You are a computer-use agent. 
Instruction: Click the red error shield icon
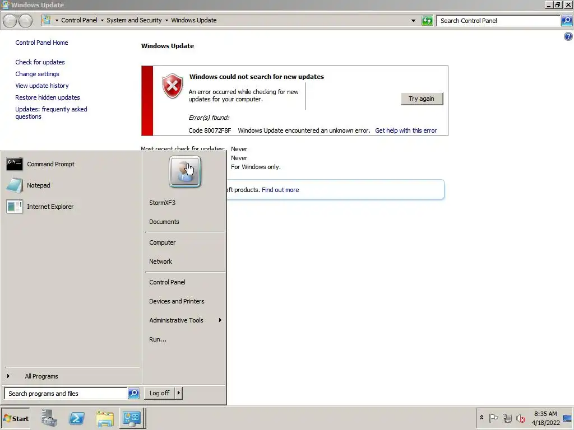(173, 86)
